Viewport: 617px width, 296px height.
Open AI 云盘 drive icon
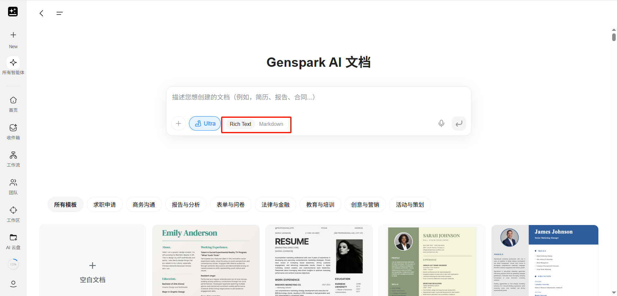(13, 238)
